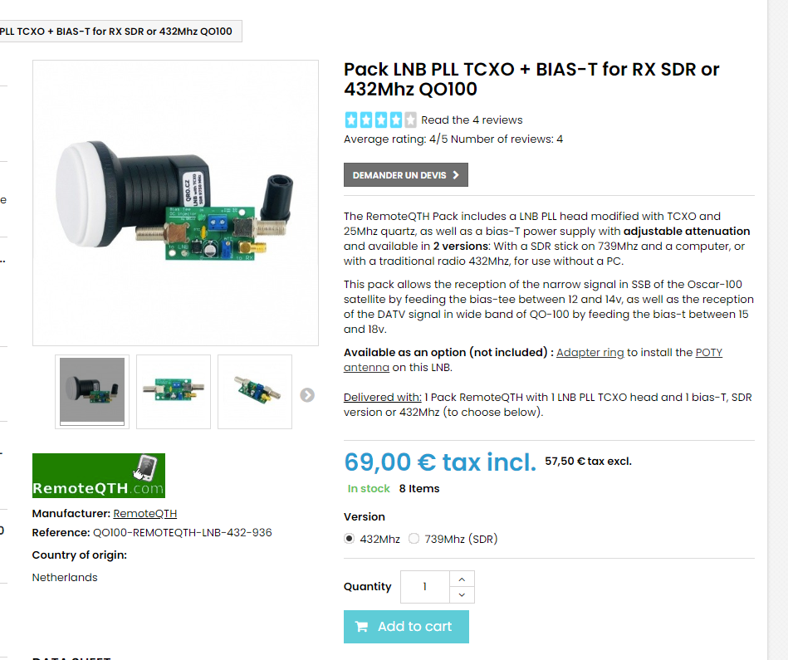788x660 pixels.
Task: Increase quantity with the up arrow
Action: [x=462, y=579]
